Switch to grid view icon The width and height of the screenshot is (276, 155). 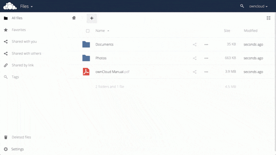pos(268,18)
